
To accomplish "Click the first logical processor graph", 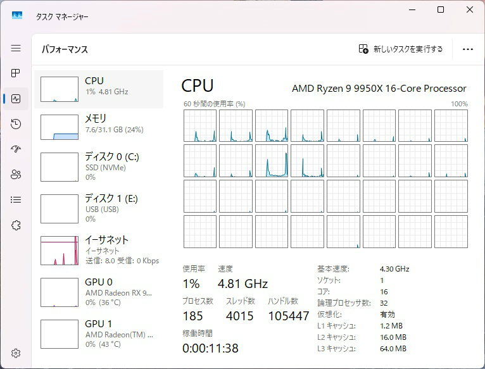I will [x=200, y=126].
